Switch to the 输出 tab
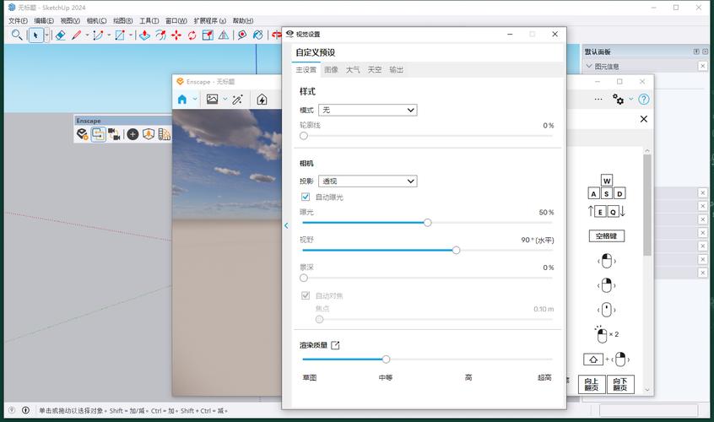The height and width of the screenshot is (422, 714). (397, 70)
